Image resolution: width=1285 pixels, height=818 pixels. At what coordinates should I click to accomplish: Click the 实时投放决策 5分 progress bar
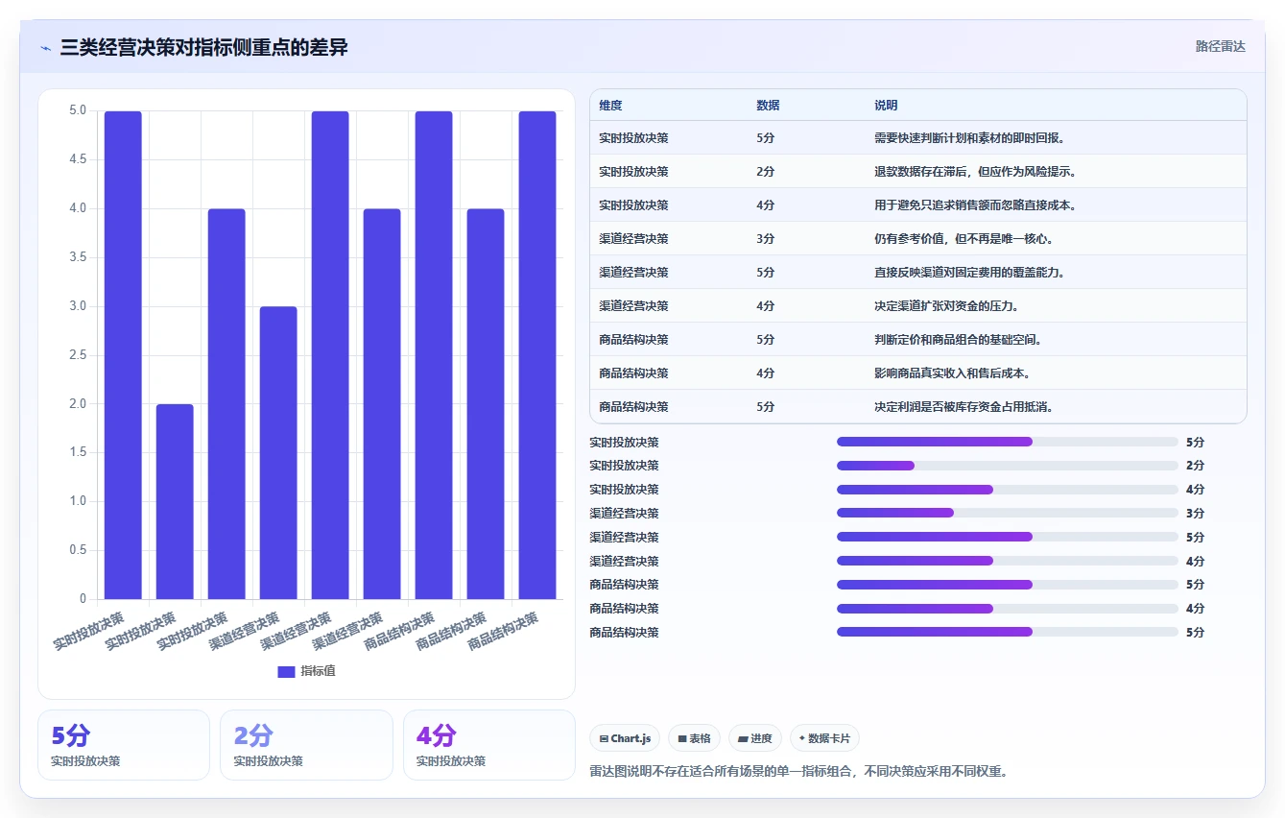(x=1007, y=442)
